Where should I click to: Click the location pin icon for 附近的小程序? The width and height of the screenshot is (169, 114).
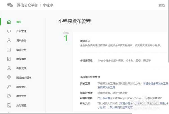pos(9,78)
